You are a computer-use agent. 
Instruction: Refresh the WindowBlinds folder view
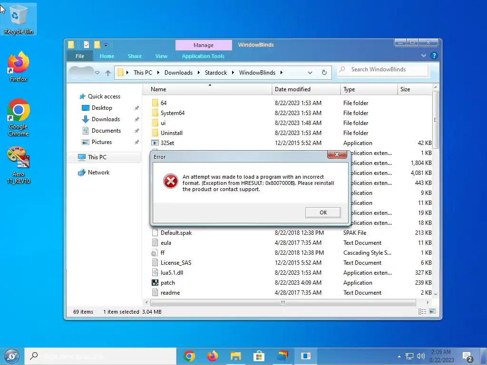324,73
